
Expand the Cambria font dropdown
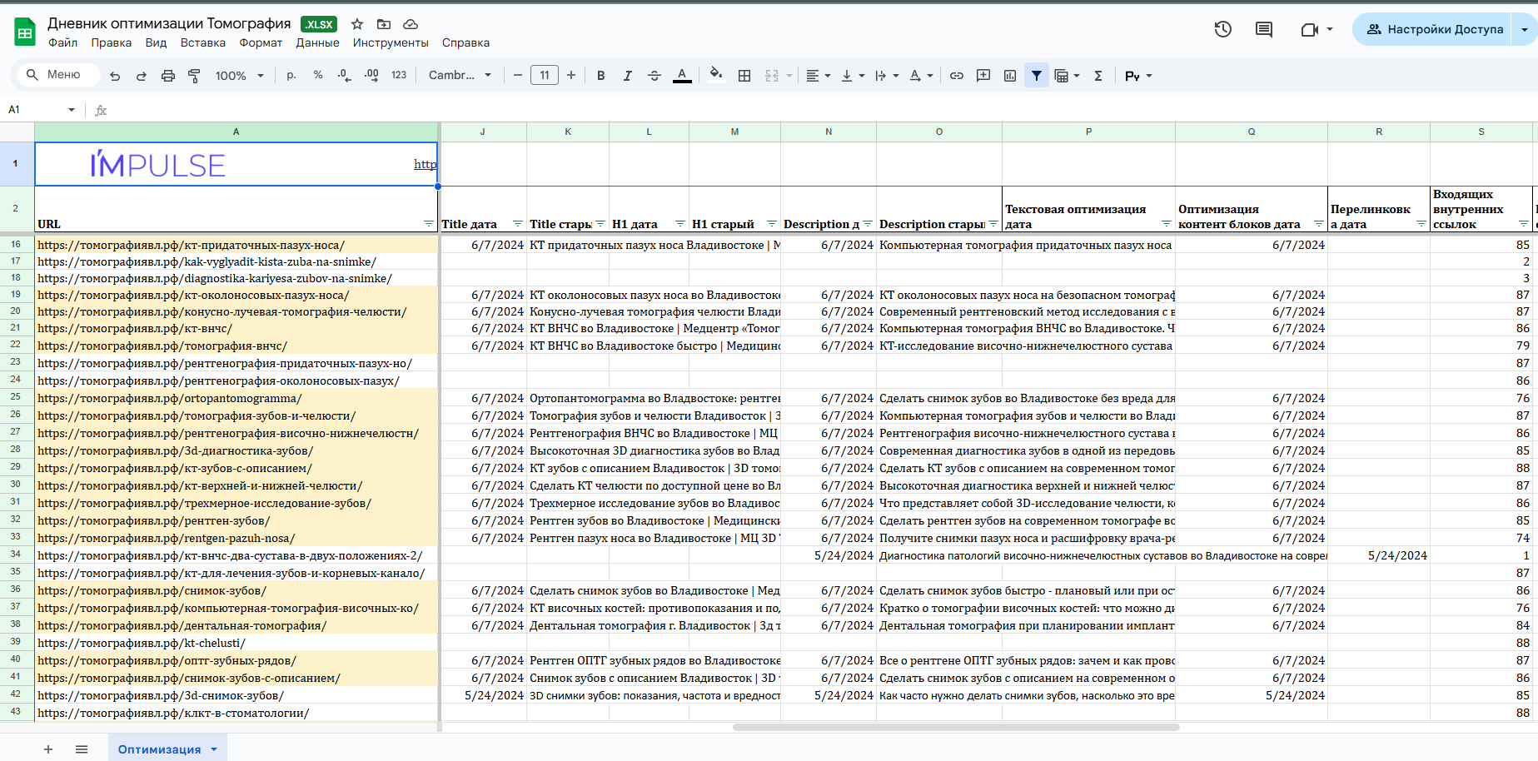(460, 76)
